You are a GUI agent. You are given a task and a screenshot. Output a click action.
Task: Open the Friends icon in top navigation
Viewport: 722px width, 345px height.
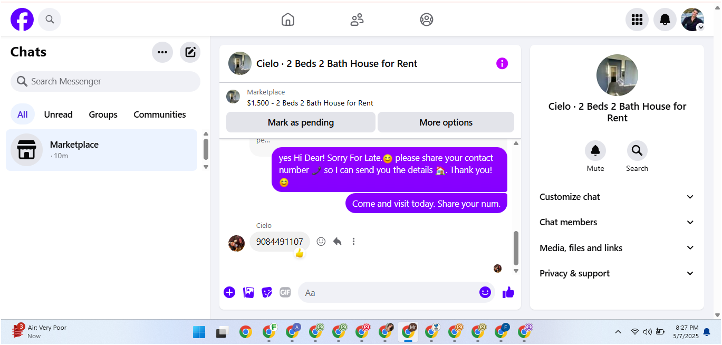point(357,20)
